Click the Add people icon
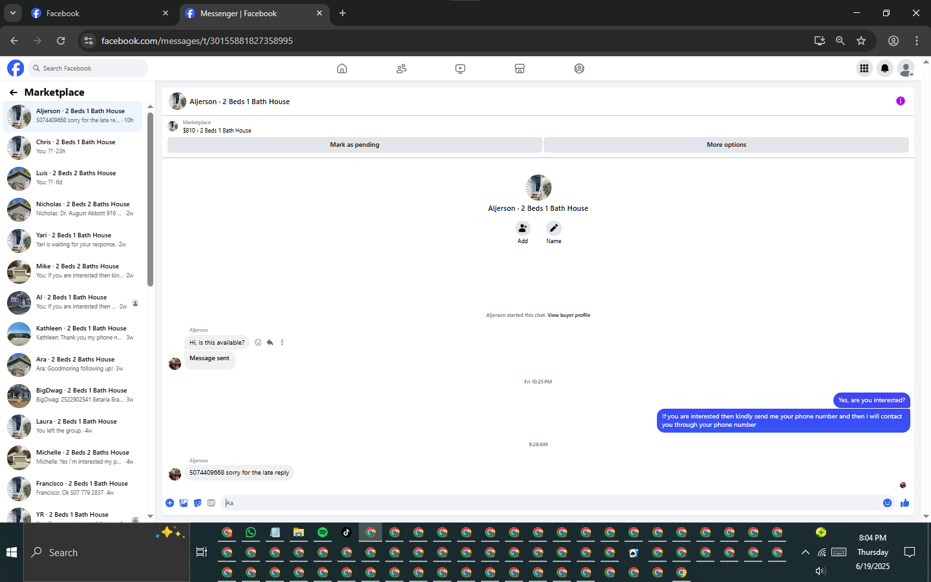Viewport: 931px width, 582px height. tap(522, 228)
